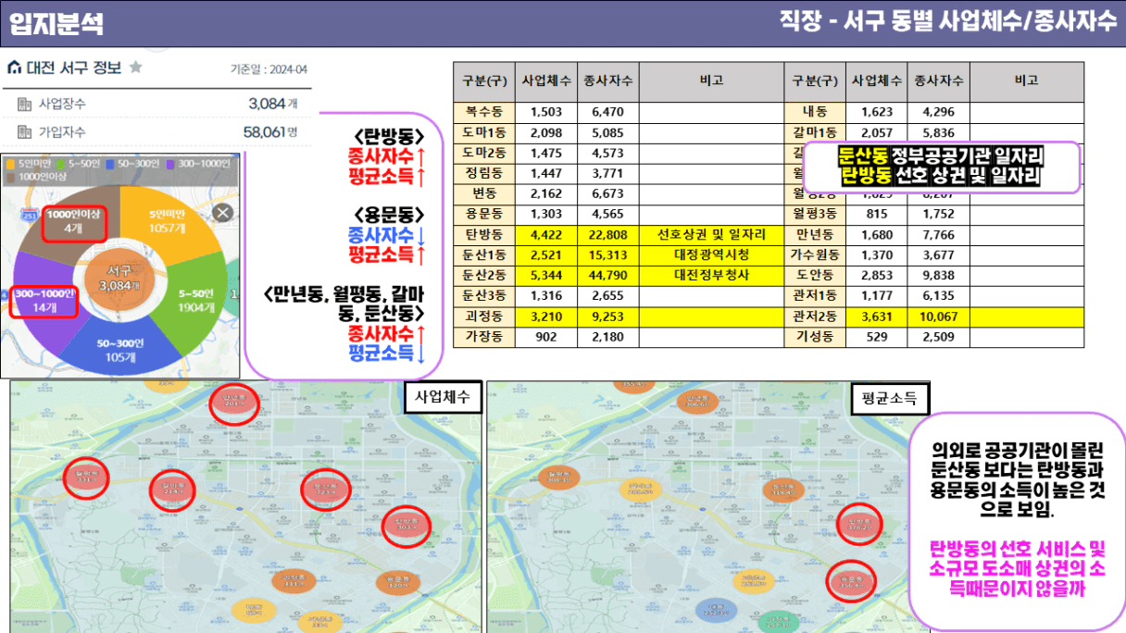The width and height of the screenshot is (1126, 633).
Task: Select the blue 50~300인 legend swatch
Action: (108, 164)
